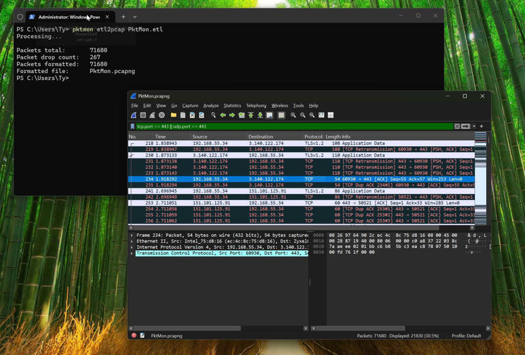Open the Edit menu
Viewport: 525px width, 355px height.
click(x=147, y=106)
